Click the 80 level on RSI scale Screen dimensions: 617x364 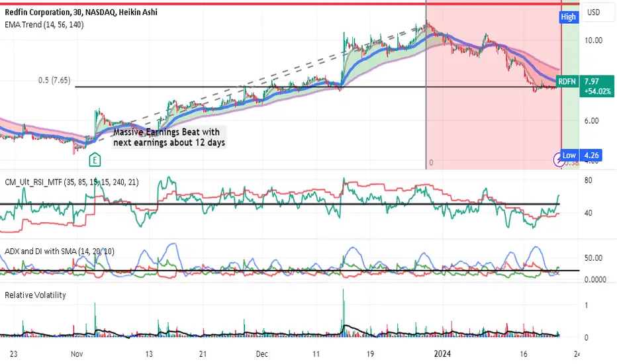click(589, 181)
